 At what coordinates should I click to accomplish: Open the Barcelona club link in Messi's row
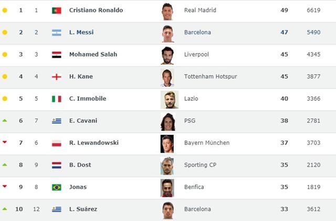coord(197,33)
